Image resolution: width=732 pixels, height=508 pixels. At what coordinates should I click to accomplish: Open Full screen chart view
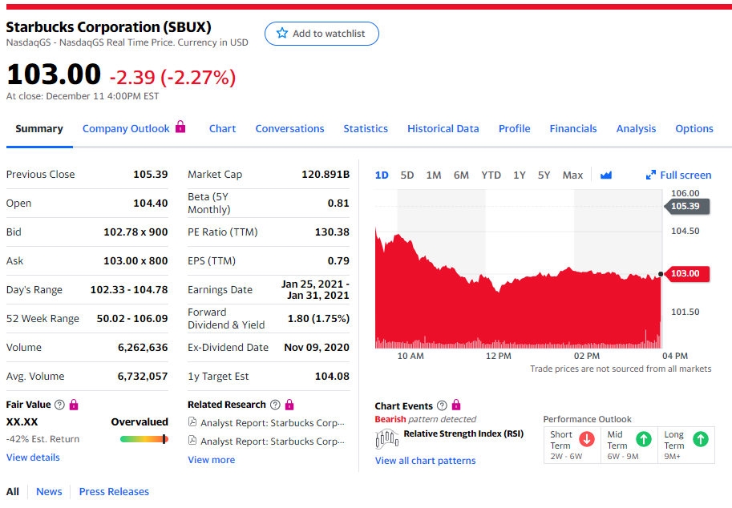tap(678, 175)
